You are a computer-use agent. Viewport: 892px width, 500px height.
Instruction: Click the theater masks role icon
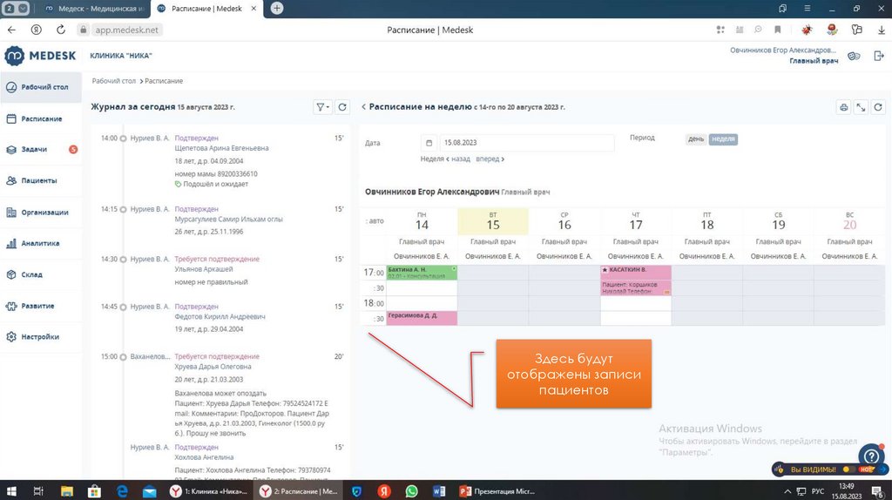(x=854, y=56)
